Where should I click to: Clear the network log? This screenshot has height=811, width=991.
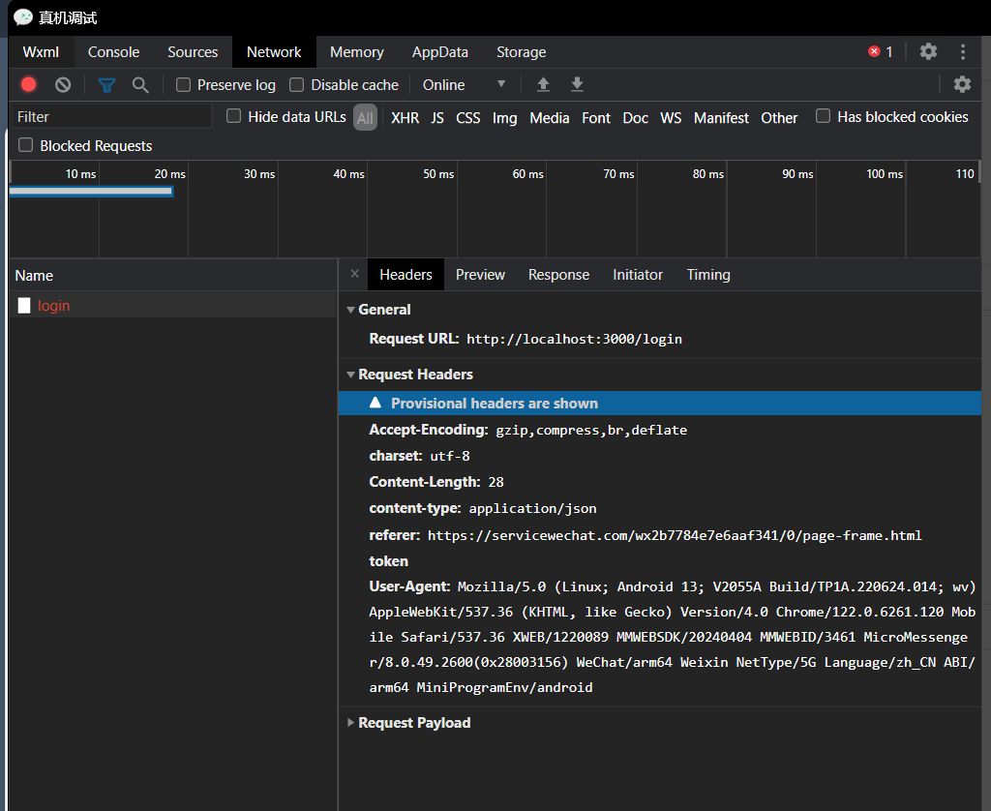pyautogui.click(x=63, y=85)
